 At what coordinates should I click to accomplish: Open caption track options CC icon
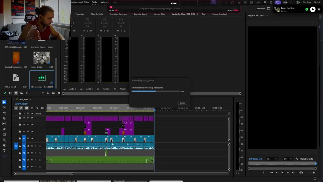point(43,108)
